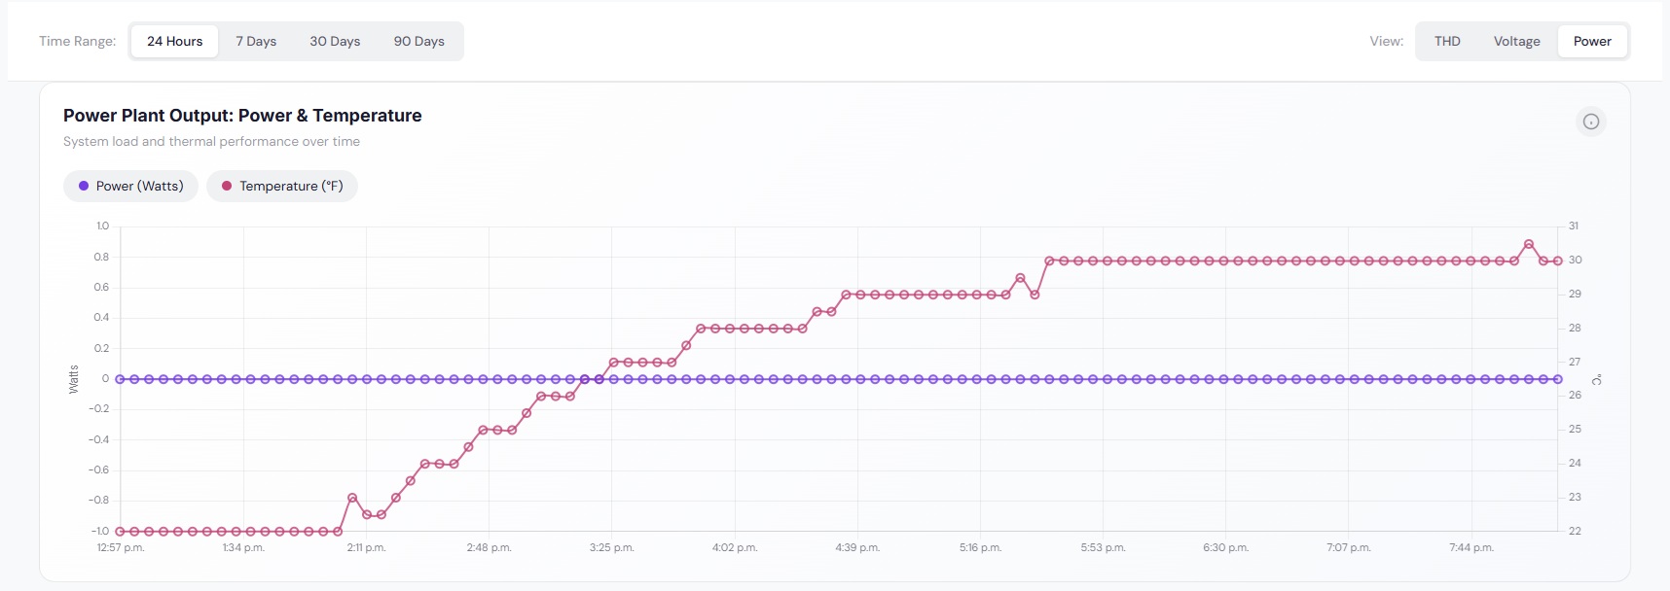This screenshot has height=591, width=1670.
Task: Toggle the Power (Watts) series legend
Action: pos(130,186)
